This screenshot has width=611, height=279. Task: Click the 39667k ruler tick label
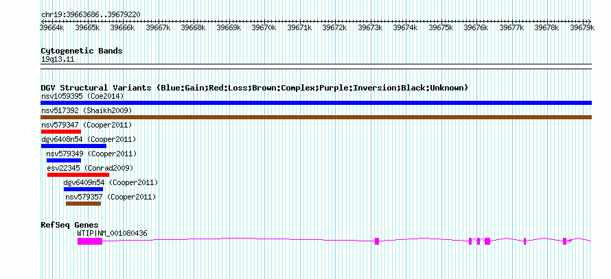[158, 27]
